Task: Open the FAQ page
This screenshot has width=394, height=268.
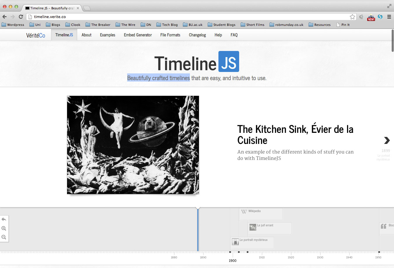Action: 234,35
